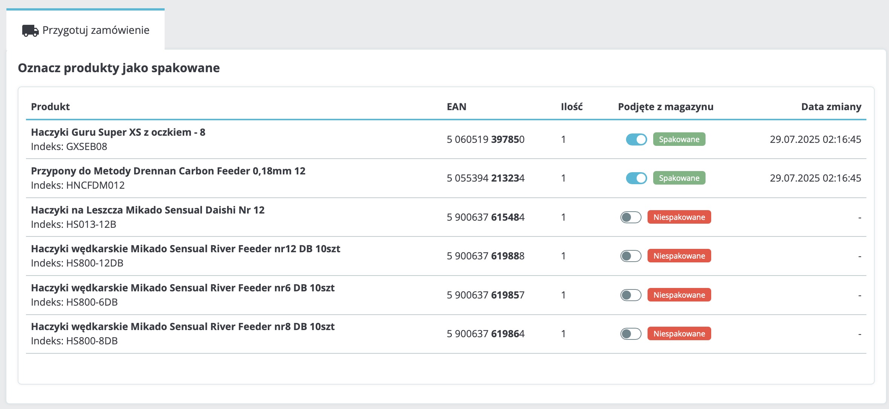Click the Ilość column header
This screenshot has height=409, width=889.
pos(572,107)
